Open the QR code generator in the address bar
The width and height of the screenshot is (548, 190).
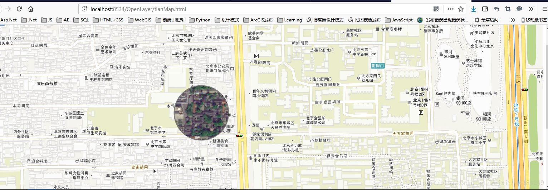(436, 9)
